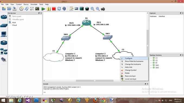Open the Edit menu

click(7, 4)
